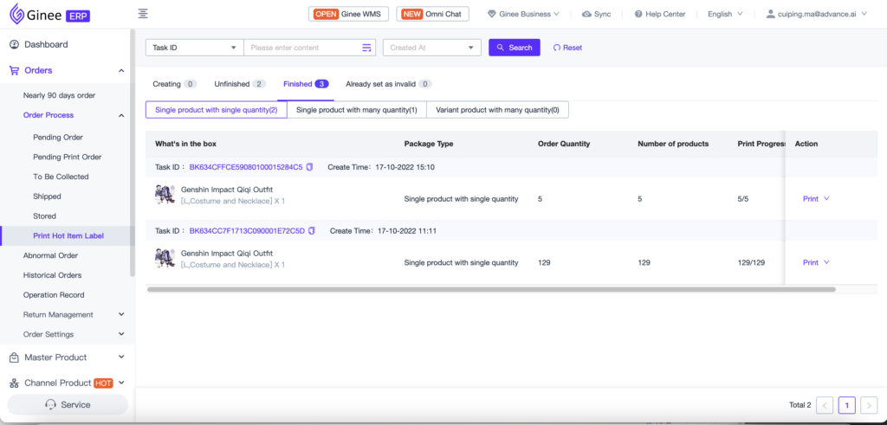Screen dimensions: 887x425
Task: Select Single product with many quantity(1) filter
Action: pos(356,110)
